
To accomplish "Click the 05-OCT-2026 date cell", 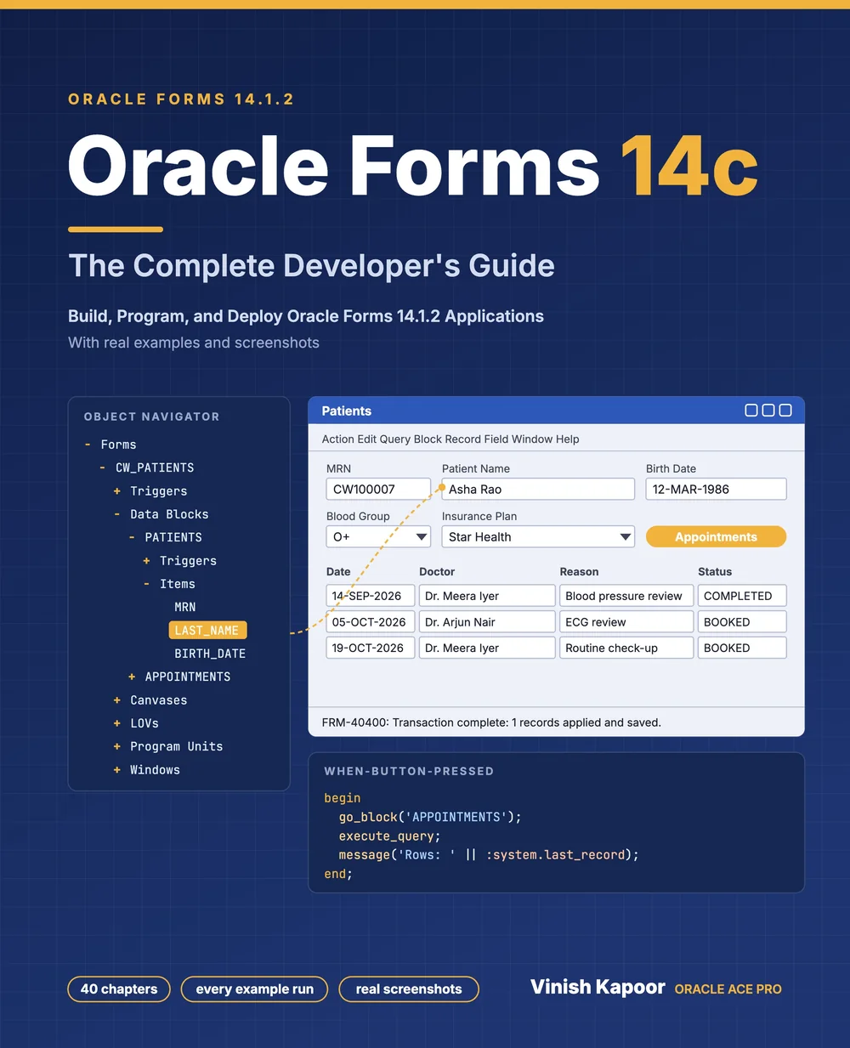I will [371, 622].
